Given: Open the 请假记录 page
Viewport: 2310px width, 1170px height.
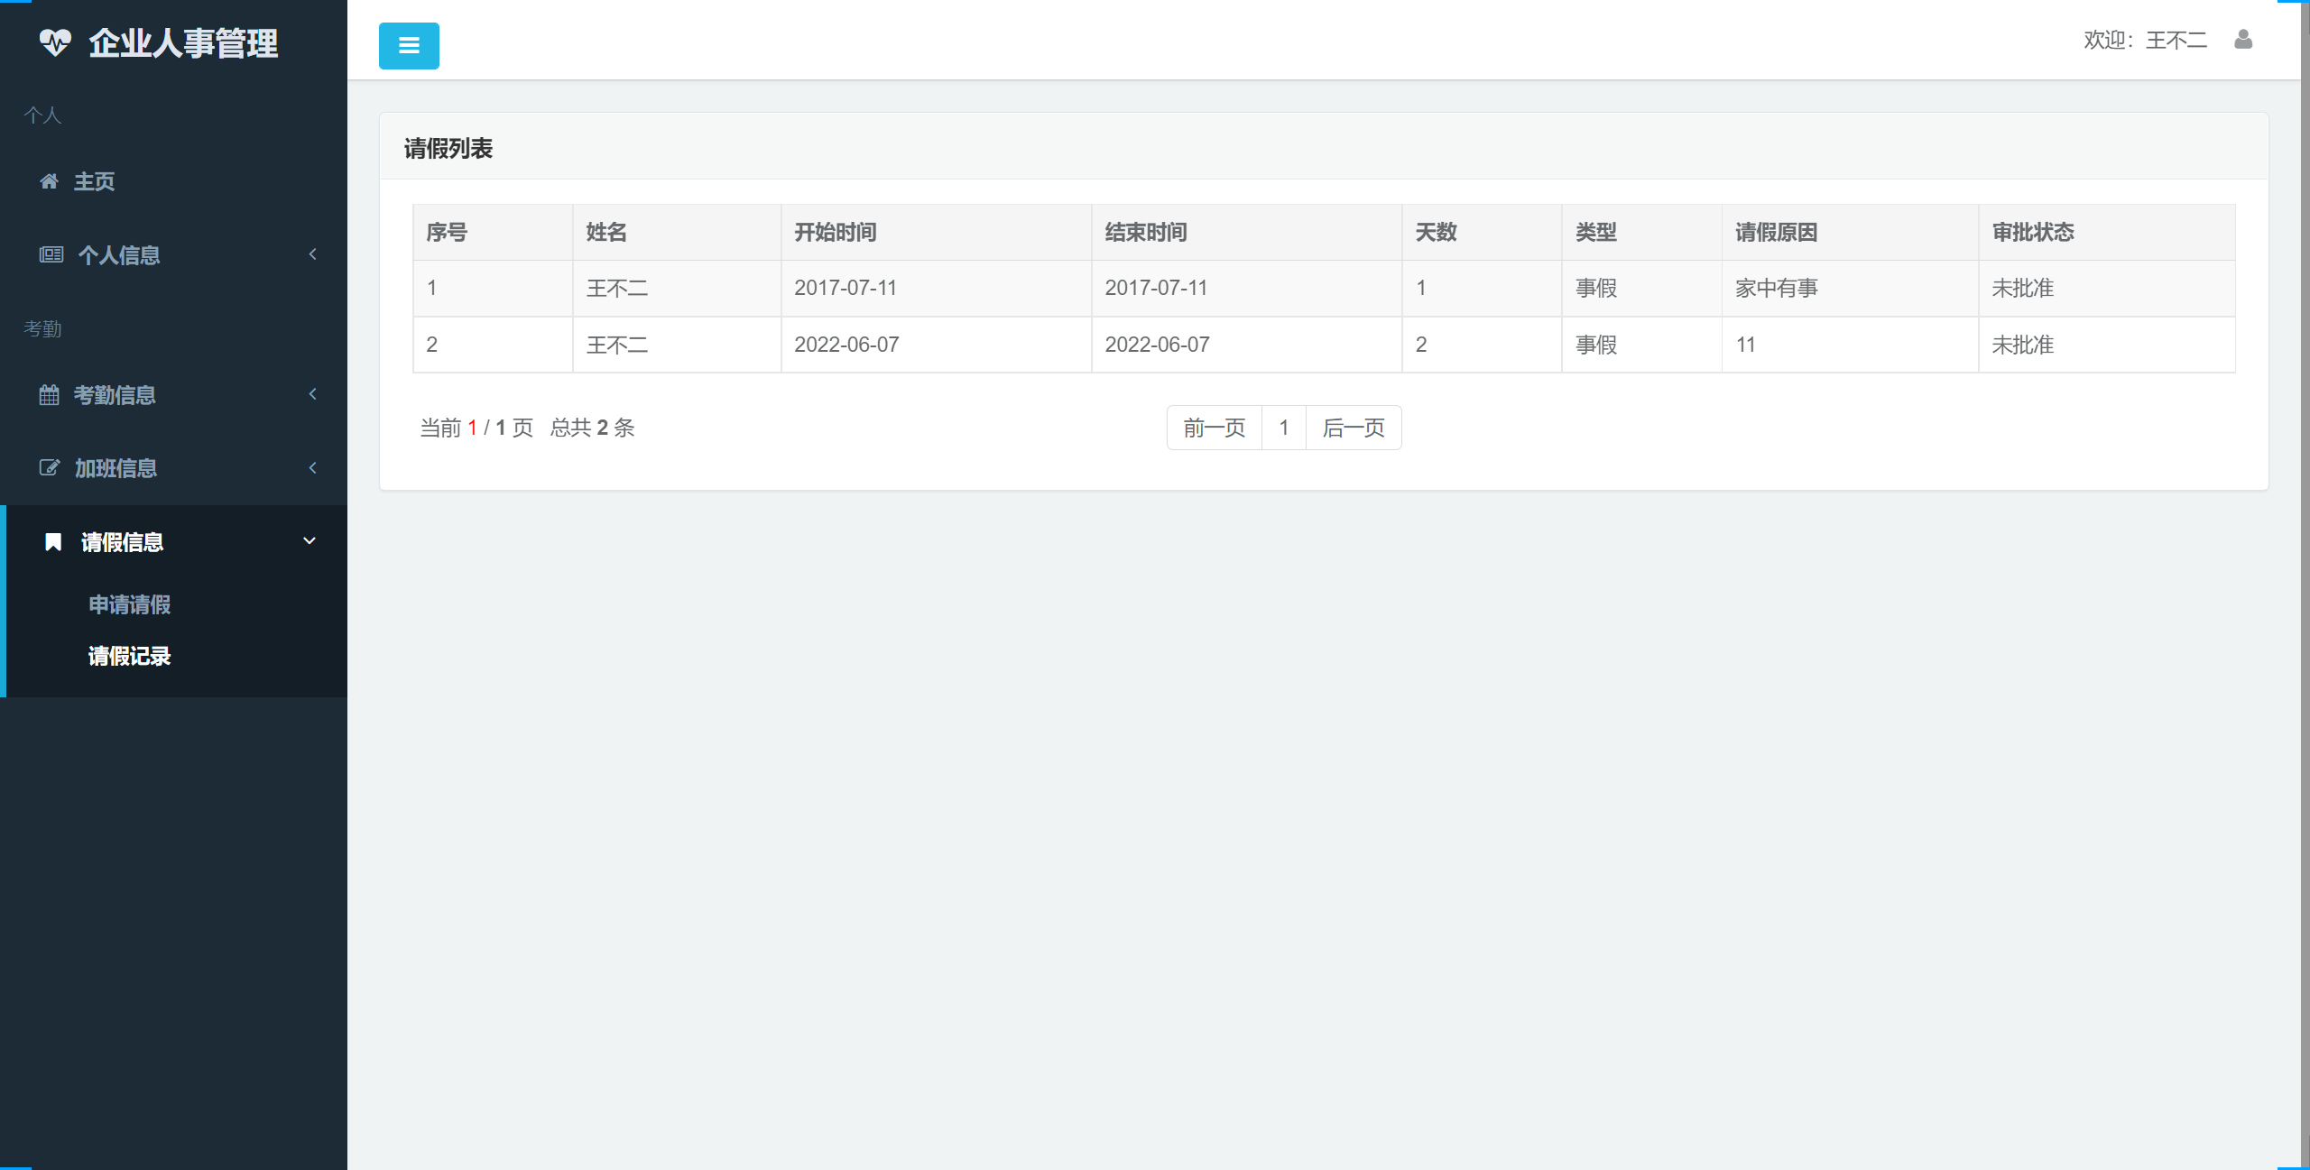Looking at the screenshot, I should 130,656.
